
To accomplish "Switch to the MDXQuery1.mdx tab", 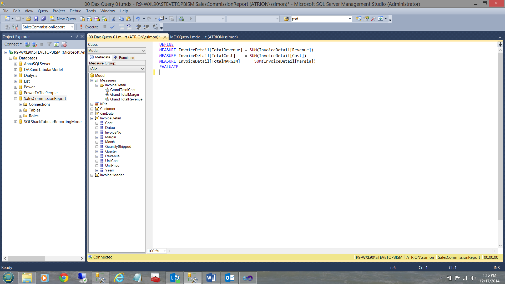I will point(204,37).
